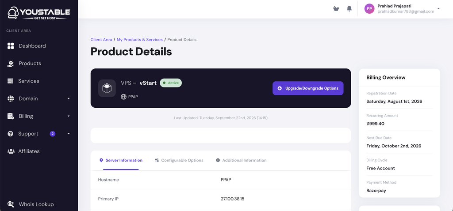Image resolution: width=453 pixels, height=211 pixels.
Task: Click the email prahladkumar783@gmail.com
Action: (406, 11)
